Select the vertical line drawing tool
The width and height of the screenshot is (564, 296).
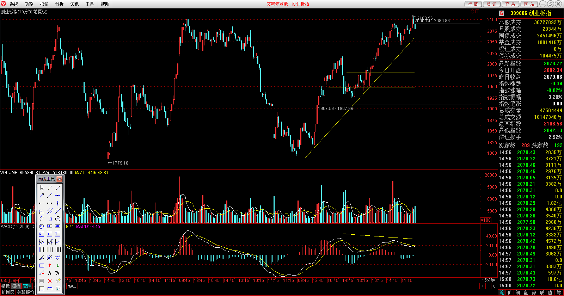click(58, 203)
